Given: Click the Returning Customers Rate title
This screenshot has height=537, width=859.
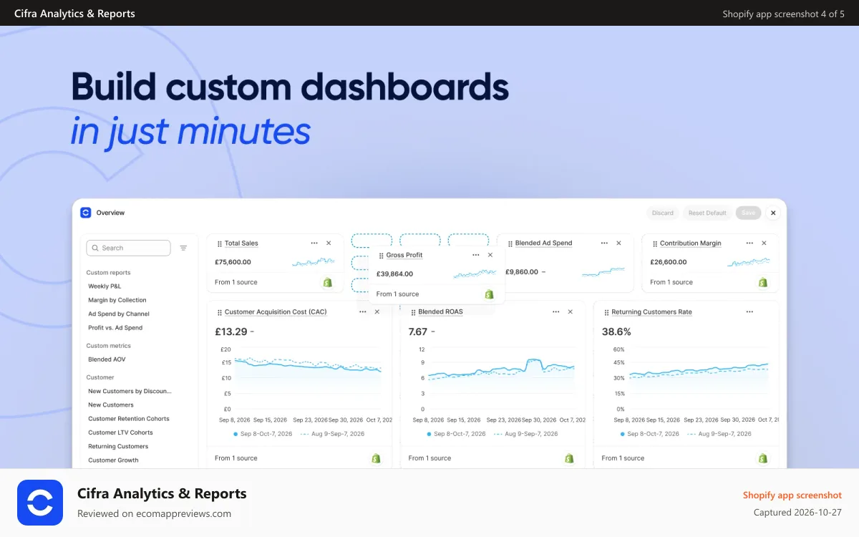Looking at the screenshot, I should point(652,312).
